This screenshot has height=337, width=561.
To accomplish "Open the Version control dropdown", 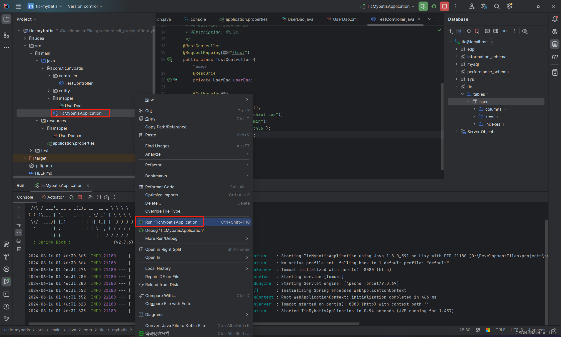I will (85, 6).
